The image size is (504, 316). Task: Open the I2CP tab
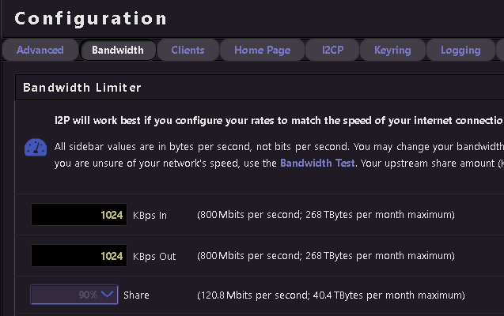tap(332, 50)
